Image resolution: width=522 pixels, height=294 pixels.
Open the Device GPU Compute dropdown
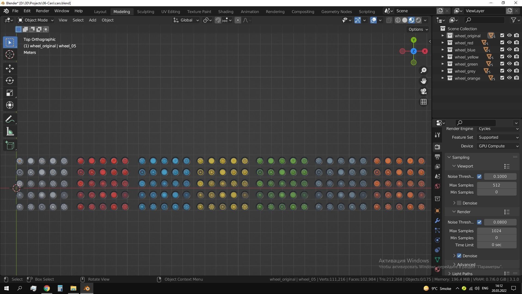[498, 146]
